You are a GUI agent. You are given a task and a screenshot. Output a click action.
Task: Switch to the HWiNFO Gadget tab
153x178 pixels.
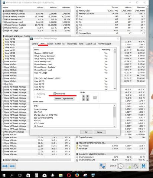104,44
